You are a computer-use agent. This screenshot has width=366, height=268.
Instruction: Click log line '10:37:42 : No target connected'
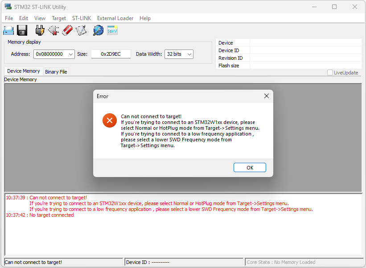pyautogui.click(x=40, y=215)
